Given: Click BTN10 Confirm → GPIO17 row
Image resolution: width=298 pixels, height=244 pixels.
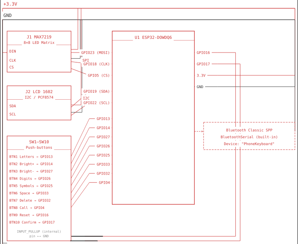Looking at the screenshot, I should pos(32,222).
